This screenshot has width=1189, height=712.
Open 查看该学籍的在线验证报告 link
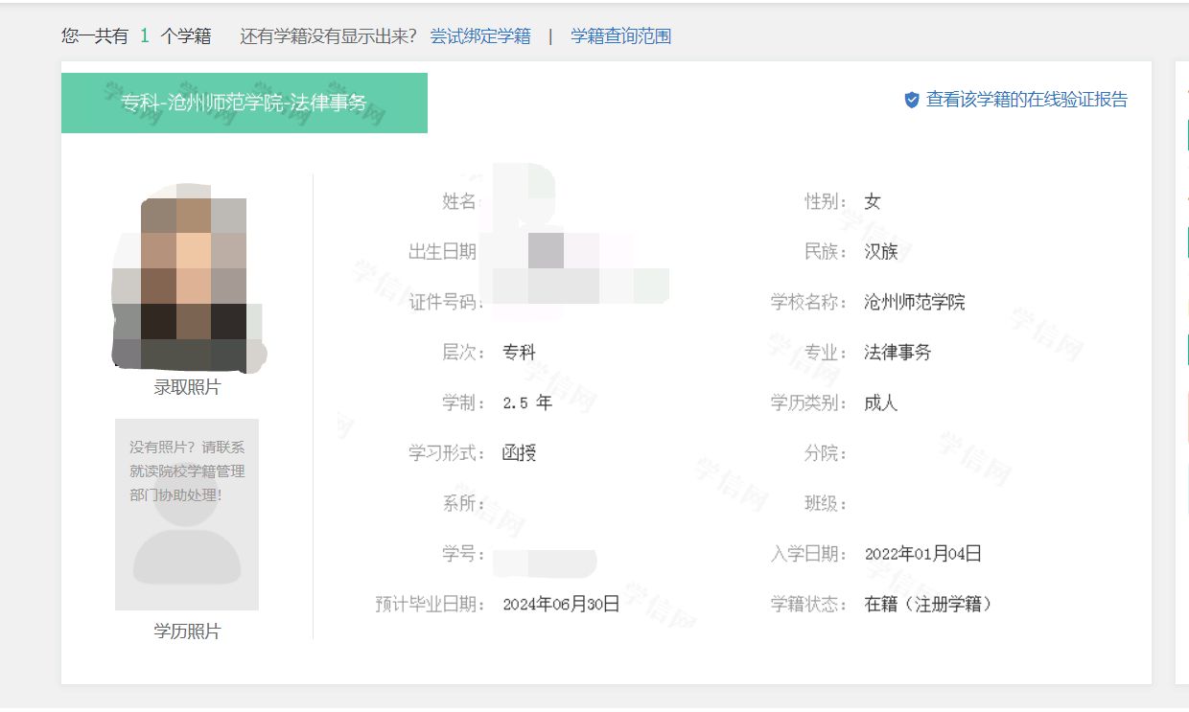point(1027,100)
